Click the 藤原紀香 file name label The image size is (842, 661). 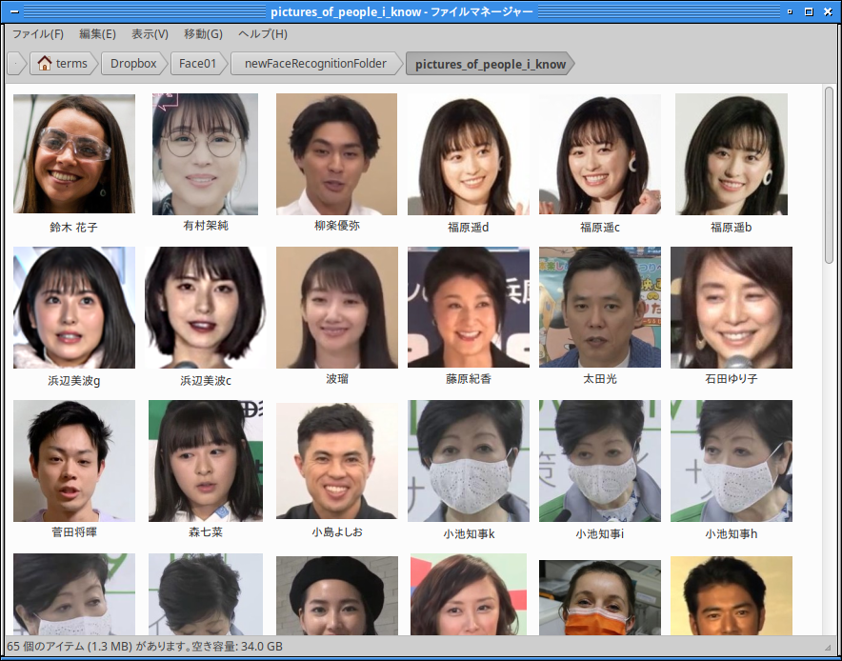coord(469,379)
